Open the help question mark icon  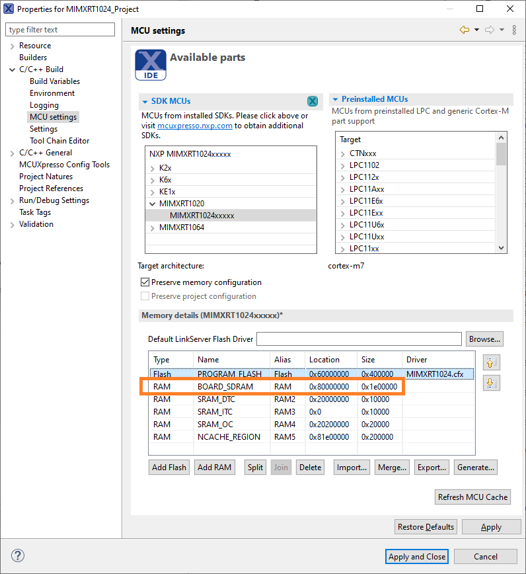point(18,555)
